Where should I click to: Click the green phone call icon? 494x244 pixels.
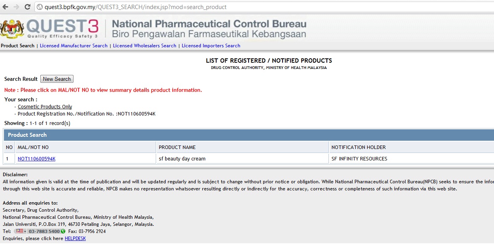[63, 231]
